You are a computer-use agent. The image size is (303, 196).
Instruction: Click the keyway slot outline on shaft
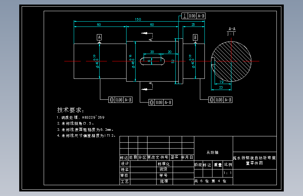tap(152, 61)
